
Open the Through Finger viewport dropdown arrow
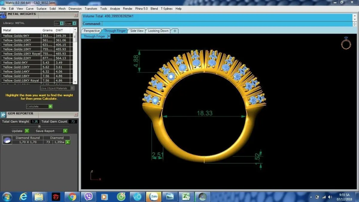(109, 36)
